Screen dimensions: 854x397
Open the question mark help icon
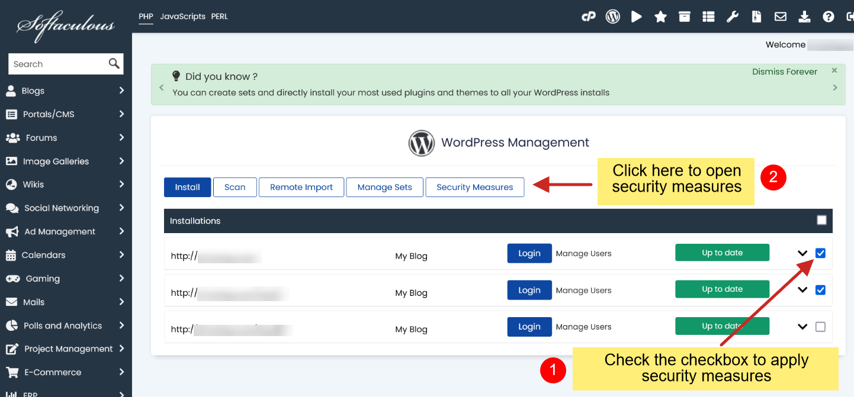[x=828, y=17]
